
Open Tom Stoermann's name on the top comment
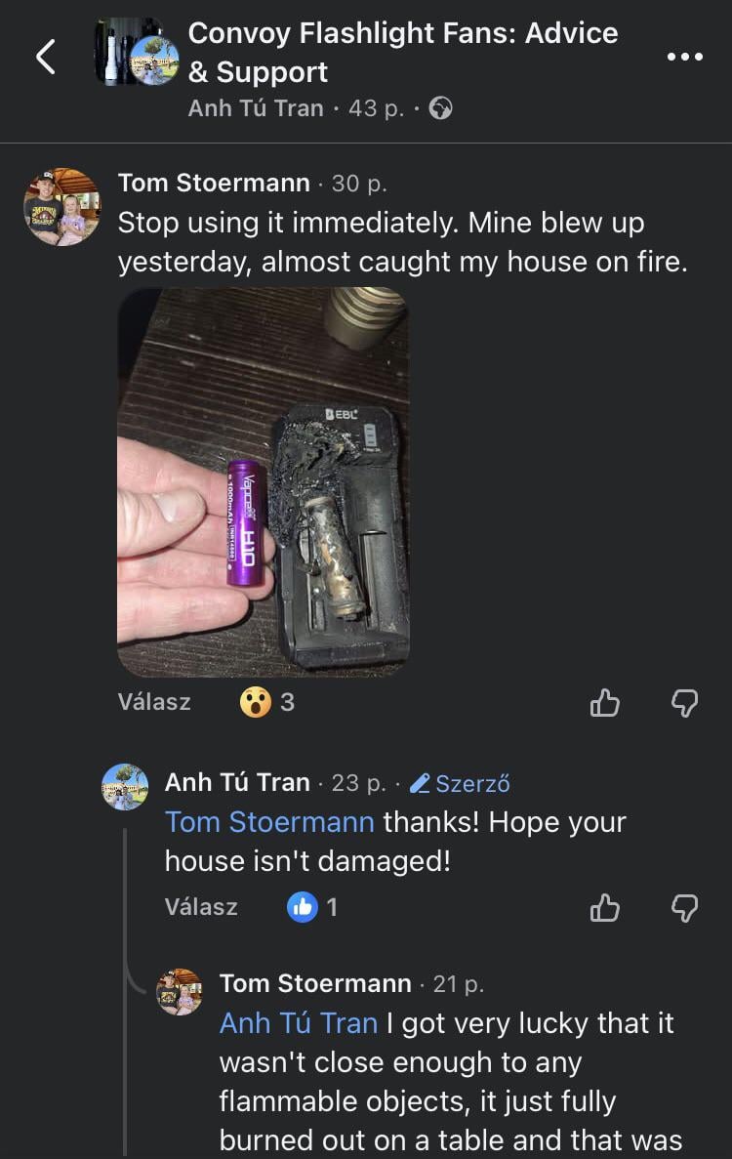(x=214, y=183)
